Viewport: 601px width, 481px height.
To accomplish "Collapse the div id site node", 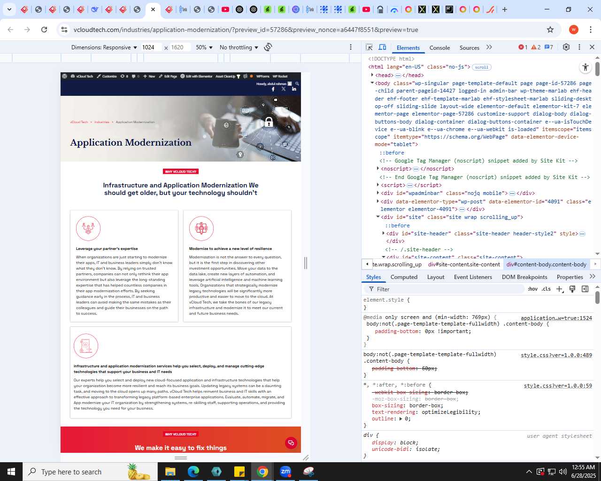I will [378, 217].
